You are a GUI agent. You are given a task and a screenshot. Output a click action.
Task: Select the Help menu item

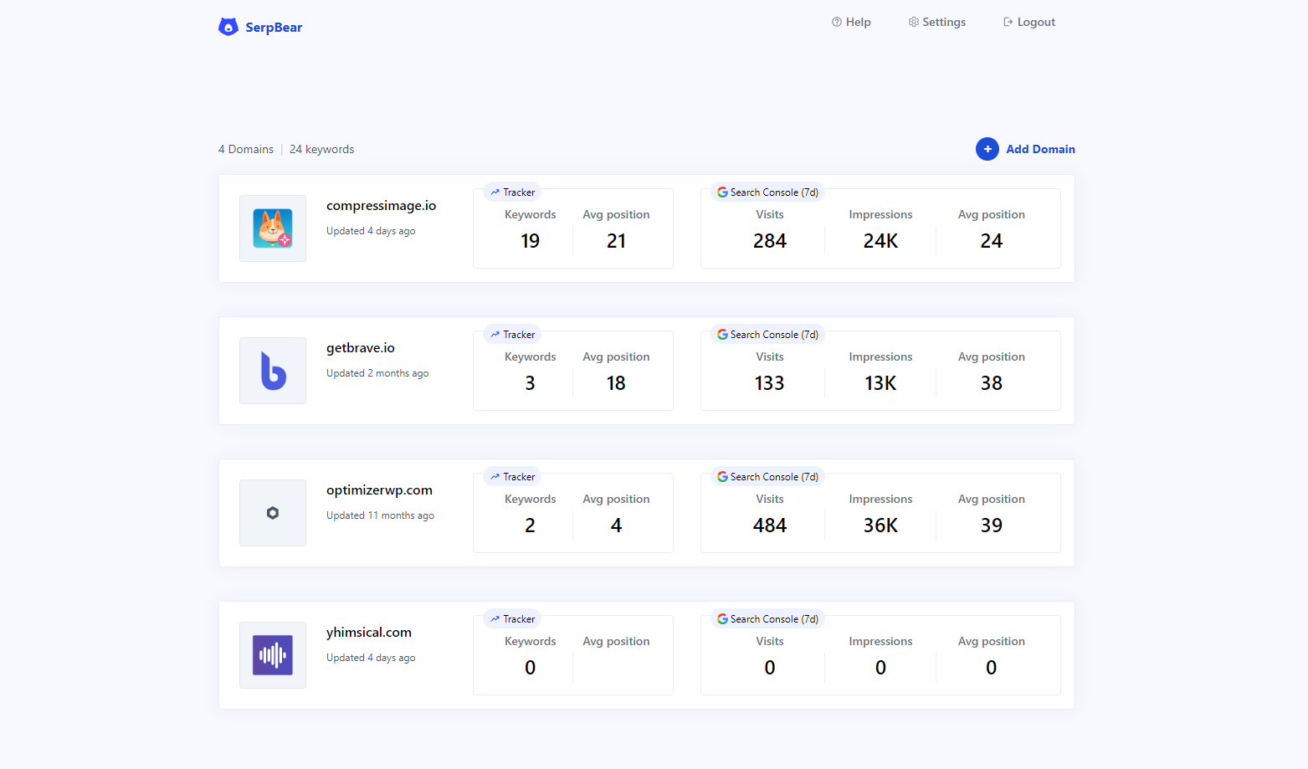[851, 22]
